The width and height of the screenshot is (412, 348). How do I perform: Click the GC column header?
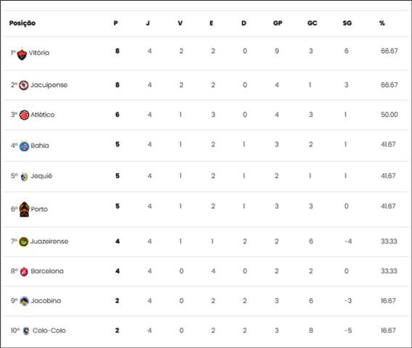(x=312, y=23)
